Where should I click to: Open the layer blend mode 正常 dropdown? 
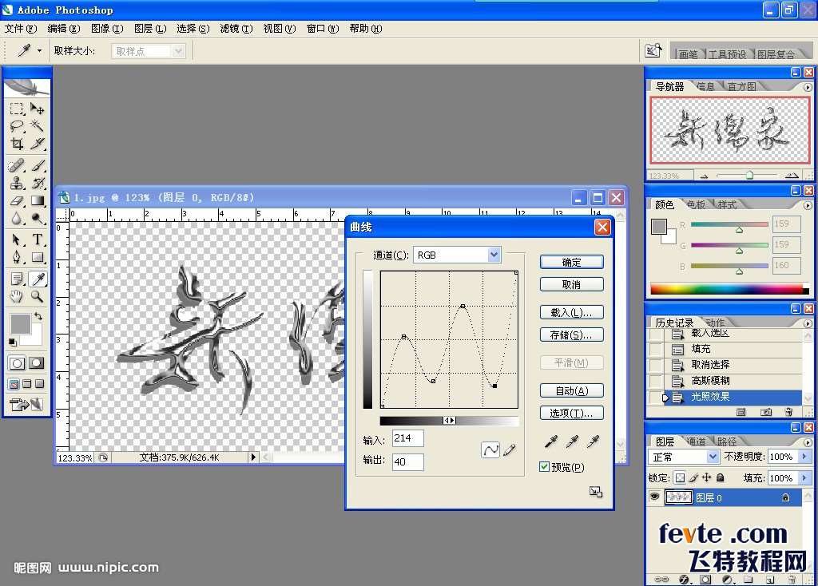click(x=713, y=457)
